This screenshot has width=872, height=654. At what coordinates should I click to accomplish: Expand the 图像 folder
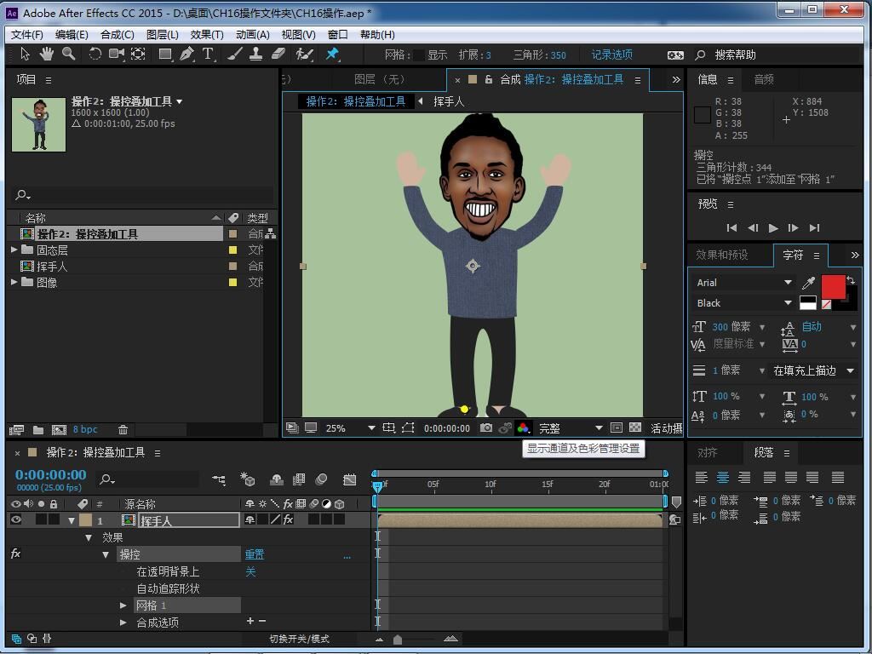click(x=14, y=282)
